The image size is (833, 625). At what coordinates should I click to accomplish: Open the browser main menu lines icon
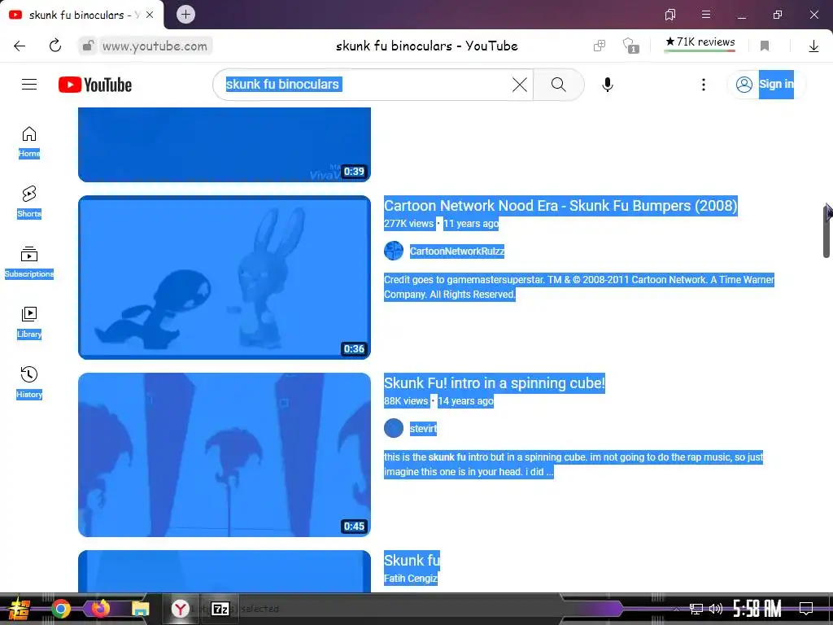[706, 15]
